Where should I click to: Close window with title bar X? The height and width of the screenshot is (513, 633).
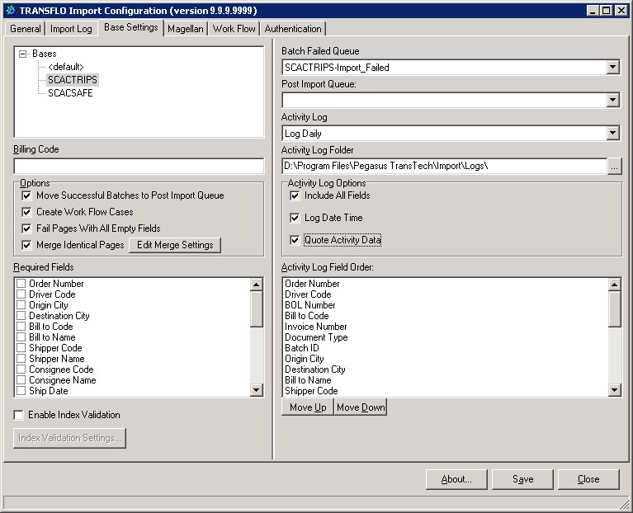pos(621,11)
